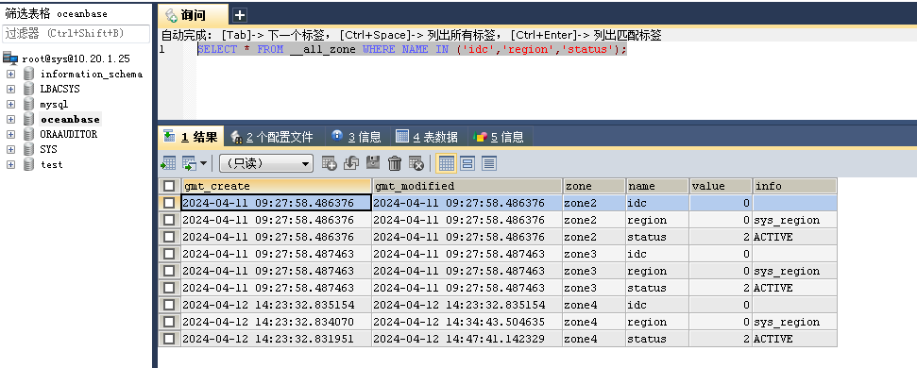Viewport: 917px width, 368px height.
Task: Open the copy-result options dropdown arrow
Action: (x=204, y=163)
